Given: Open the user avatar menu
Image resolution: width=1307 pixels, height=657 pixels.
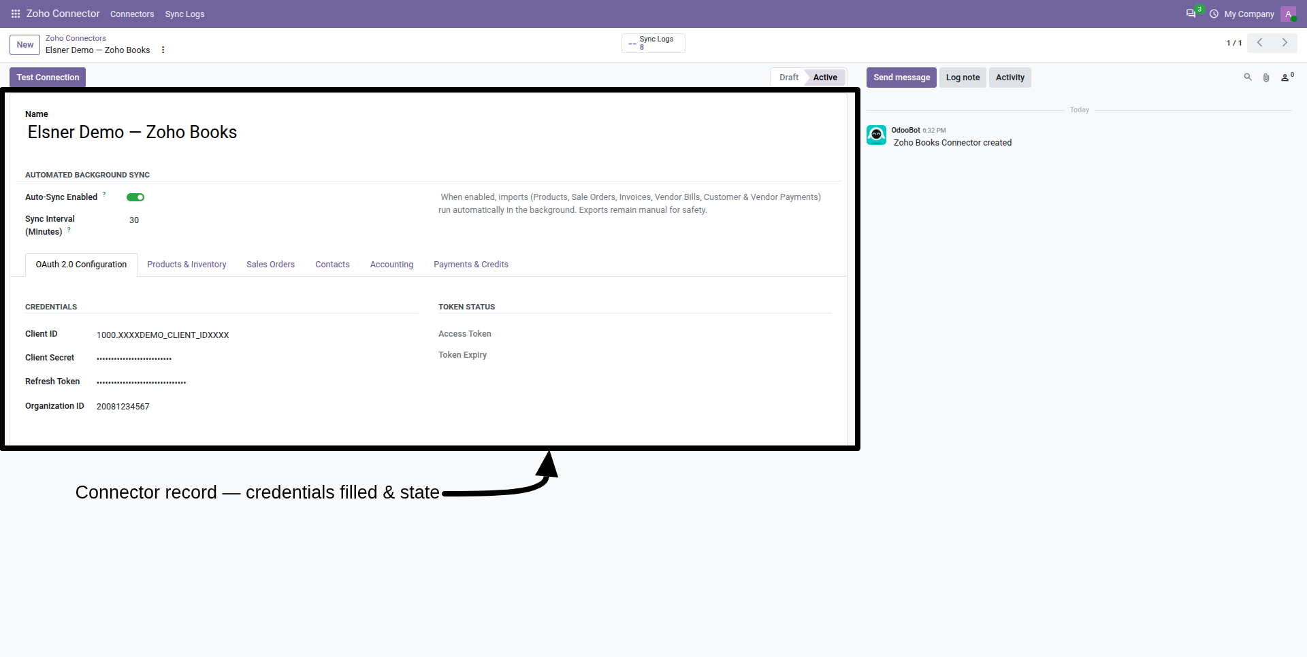Looking at the screenshot, I should pos(1288,14).
